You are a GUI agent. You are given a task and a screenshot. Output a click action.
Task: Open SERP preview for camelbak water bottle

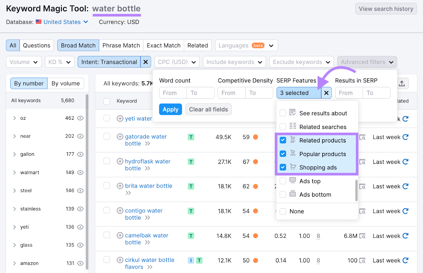(362, 236)
